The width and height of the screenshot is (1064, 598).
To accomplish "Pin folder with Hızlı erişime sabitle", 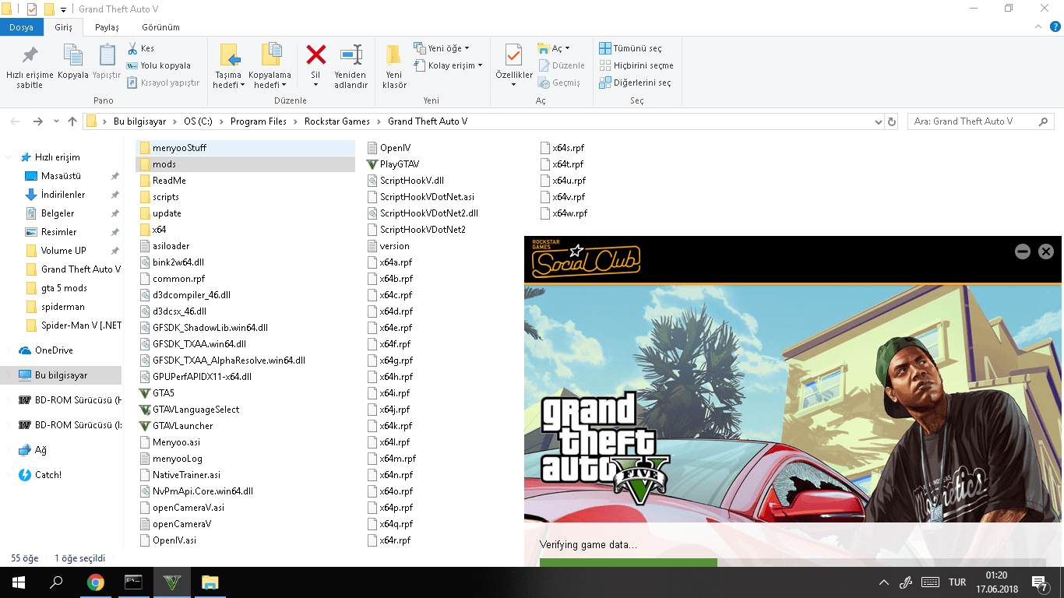I will pos(30,67).
